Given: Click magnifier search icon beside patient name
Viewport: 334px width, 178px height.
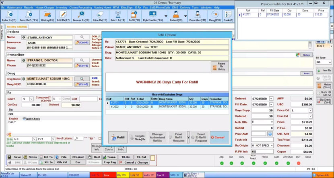Looking at the screenshot, I should pos(82,37).
